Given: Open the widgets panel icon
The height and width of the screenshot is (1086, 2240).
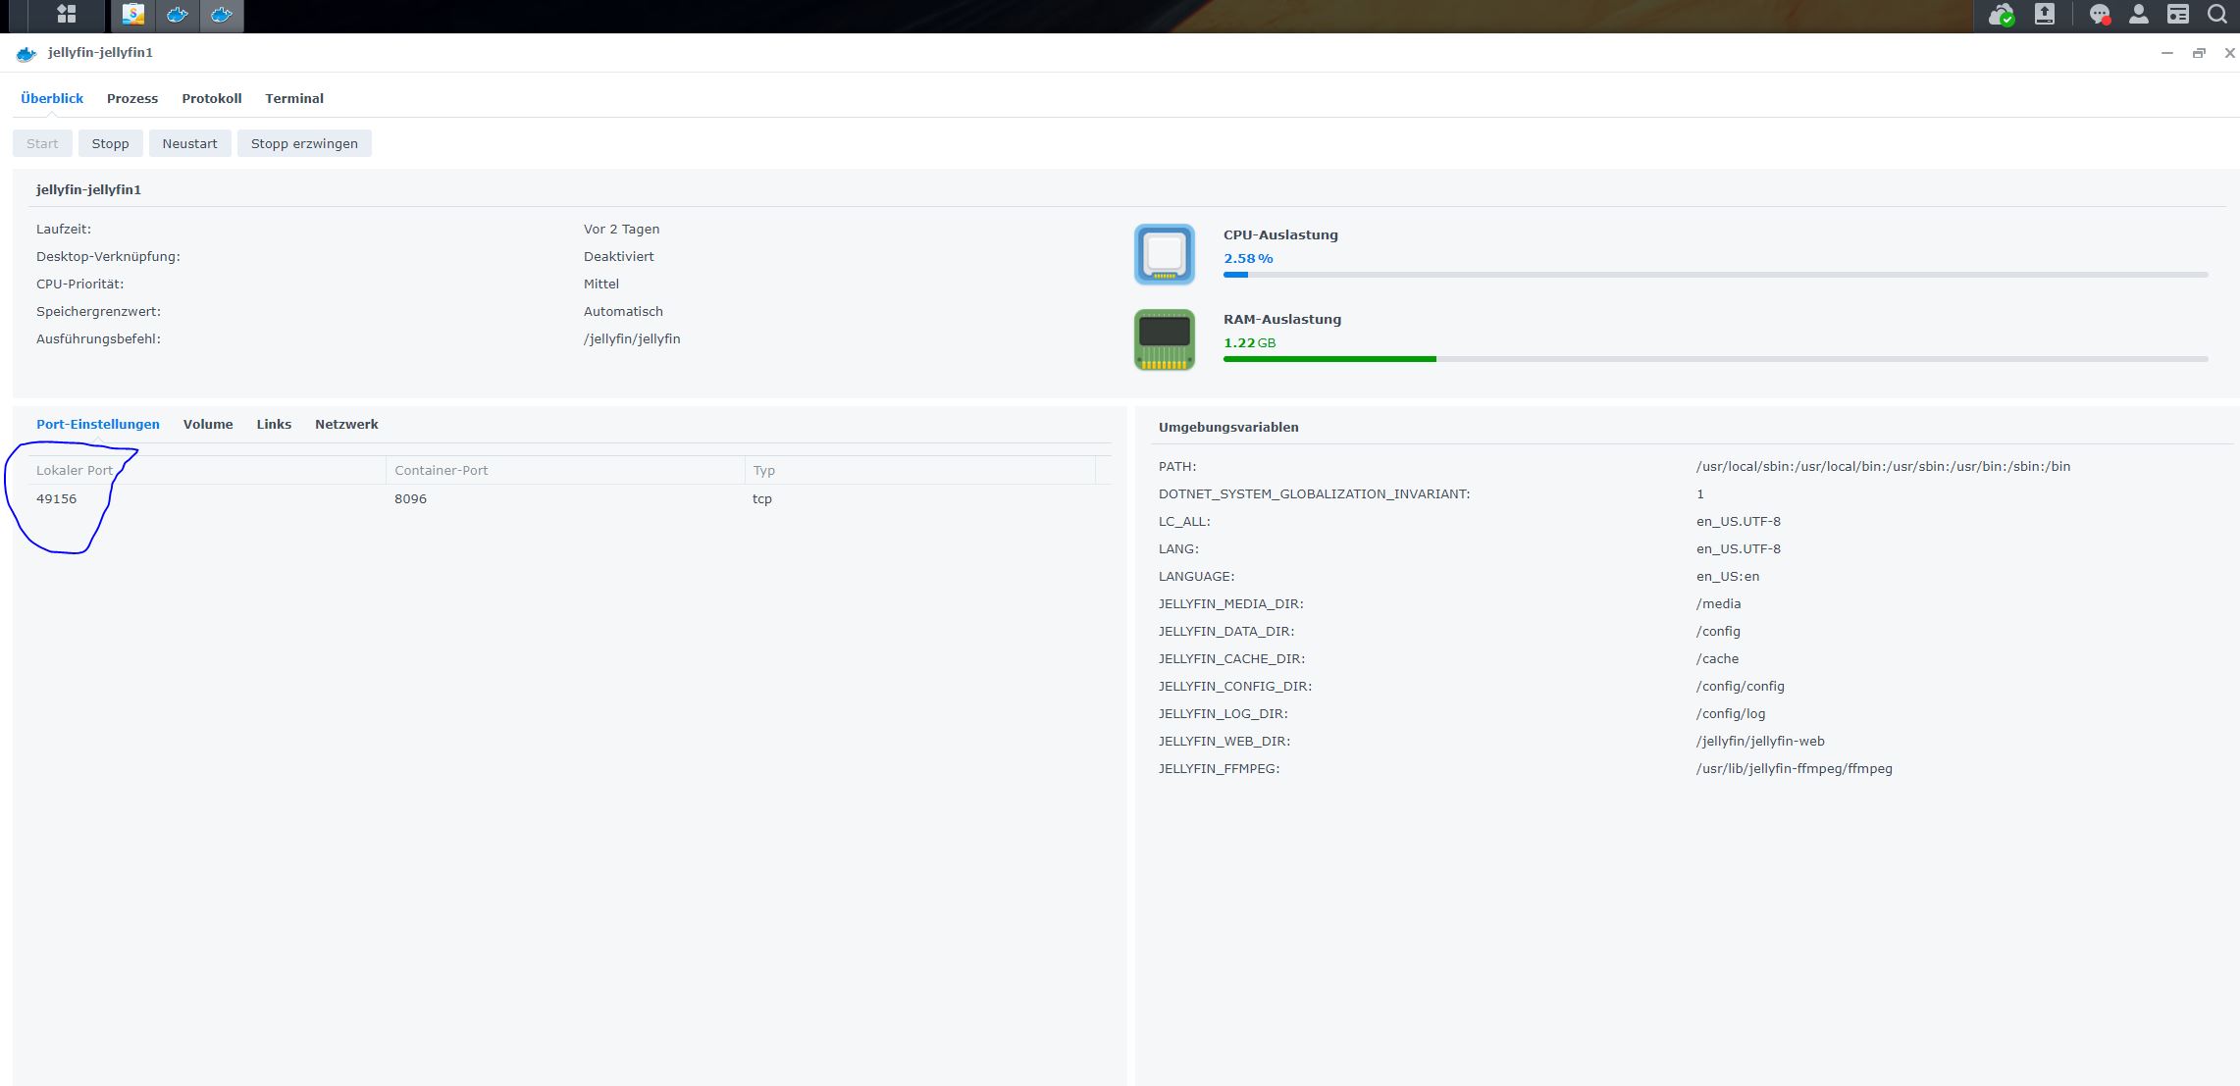Looking at the screenshot, I should [2178, 14].
